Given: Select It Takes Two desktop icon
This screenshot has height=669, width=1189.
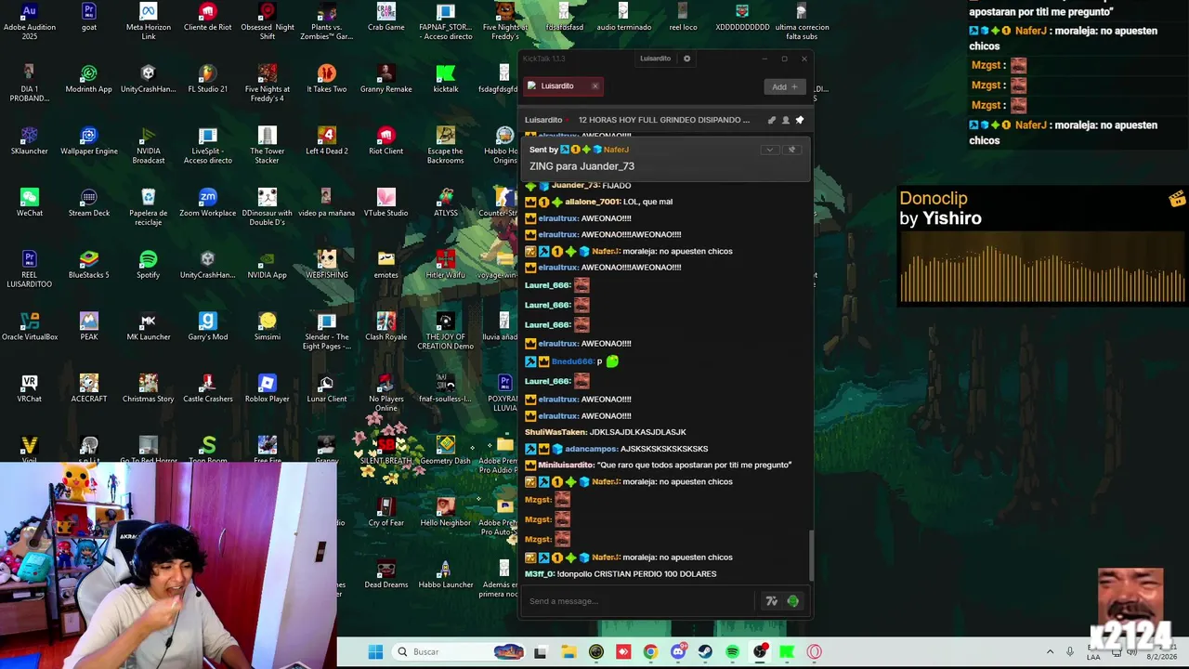Looking at the screenshot, I should (x=326, y=80).
